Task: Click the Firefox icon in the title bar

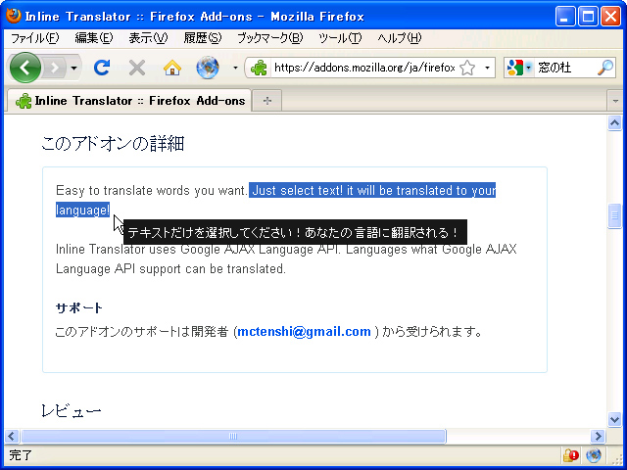Action: pos(14,16)
